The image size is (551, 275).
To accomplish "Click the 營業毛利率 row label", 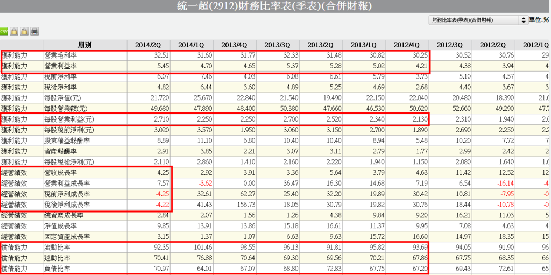I will (x=61, y=55).
